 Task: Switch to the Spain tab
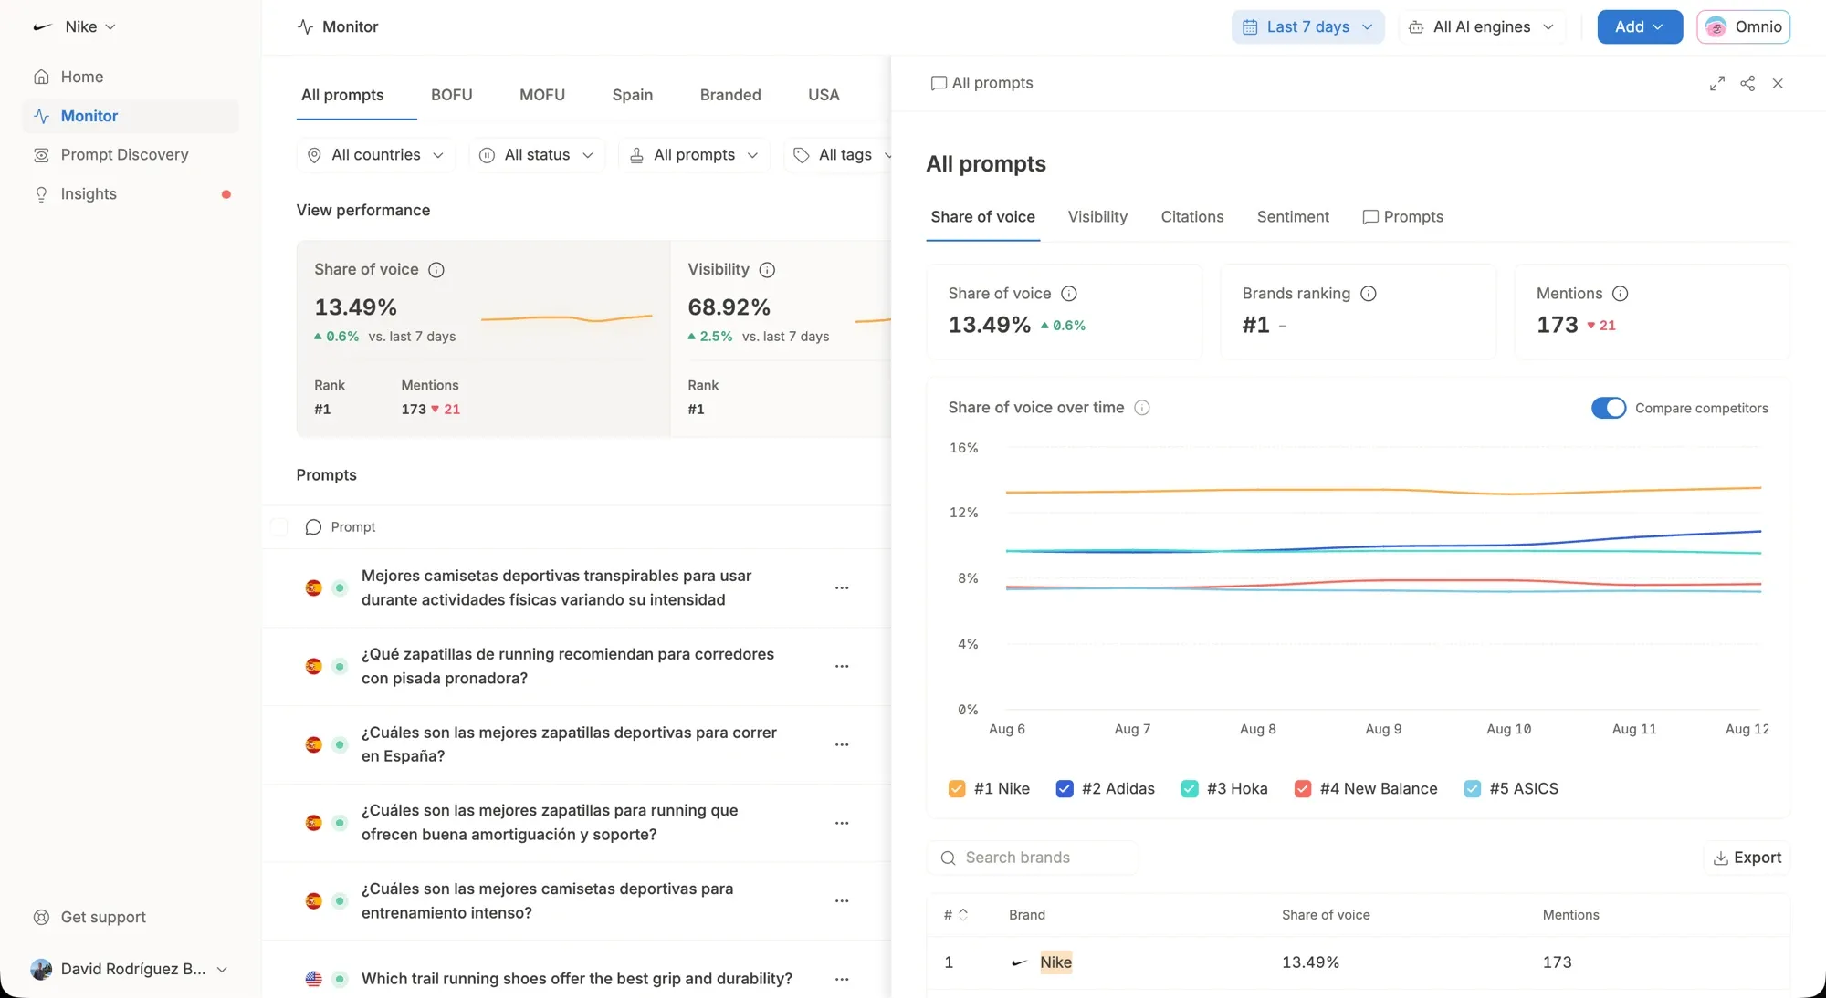point(632,95)
